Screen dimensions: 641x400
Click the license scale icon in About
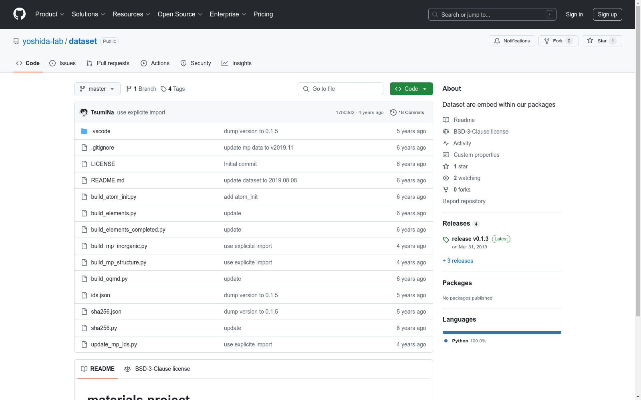446,132
